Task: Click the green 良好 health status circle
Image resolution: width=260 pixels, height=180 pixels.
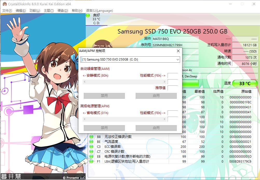Action: 88,15
